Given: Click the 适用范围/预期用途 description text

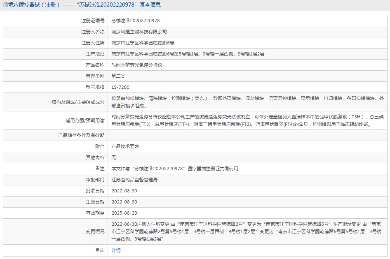Looking at the screenshot, I should [x=247, y=120].
